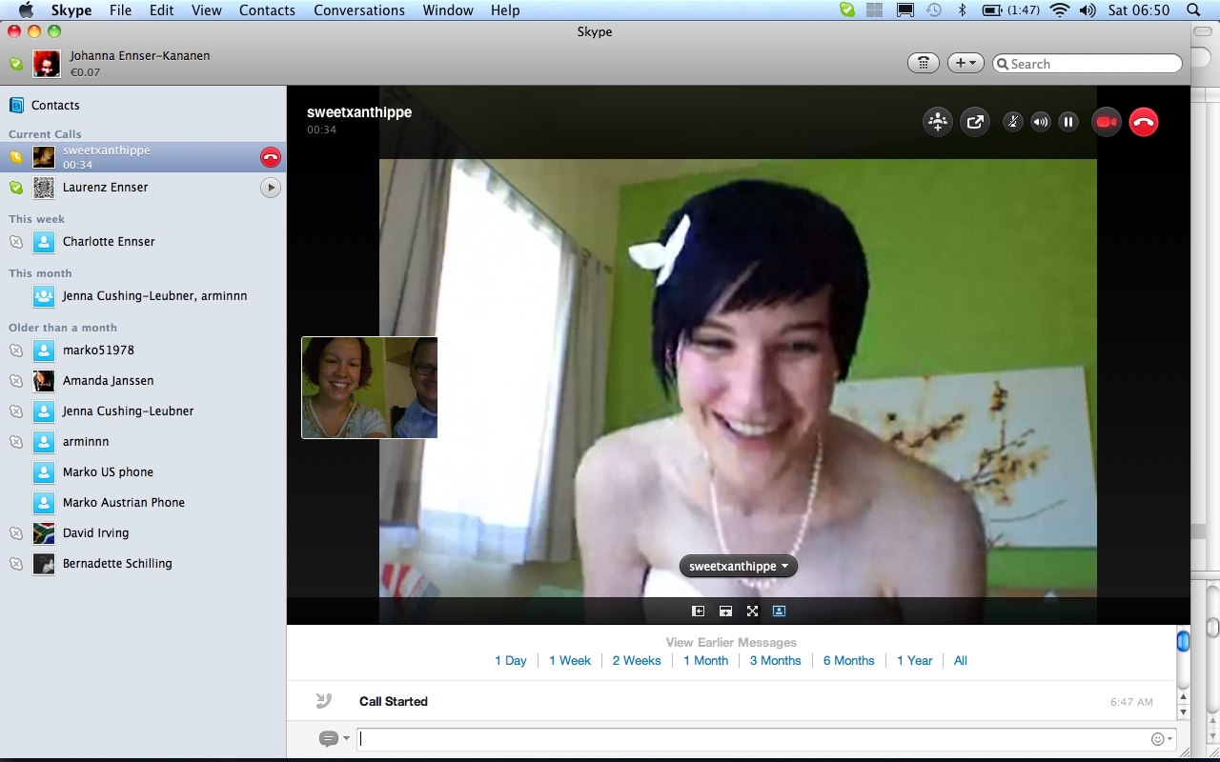The height and width of the screenshot is (762, 1220).
Task: Open the Contacts list
Action: (55, 106)
